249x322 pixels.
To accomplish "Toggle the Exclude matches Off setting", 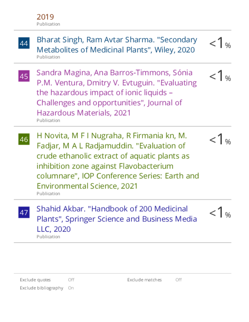I will 179,280.
